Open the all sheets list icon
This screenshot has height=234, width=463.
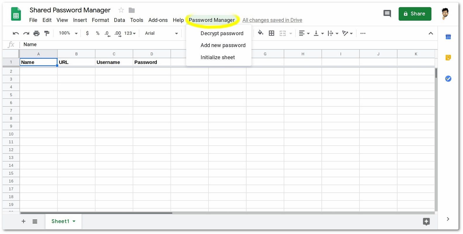(35, 221)
